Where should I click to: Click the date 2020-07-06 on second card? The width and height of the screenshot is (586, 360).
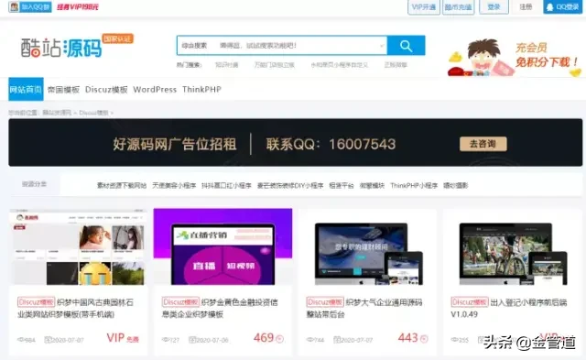click(x=212, y=340)
